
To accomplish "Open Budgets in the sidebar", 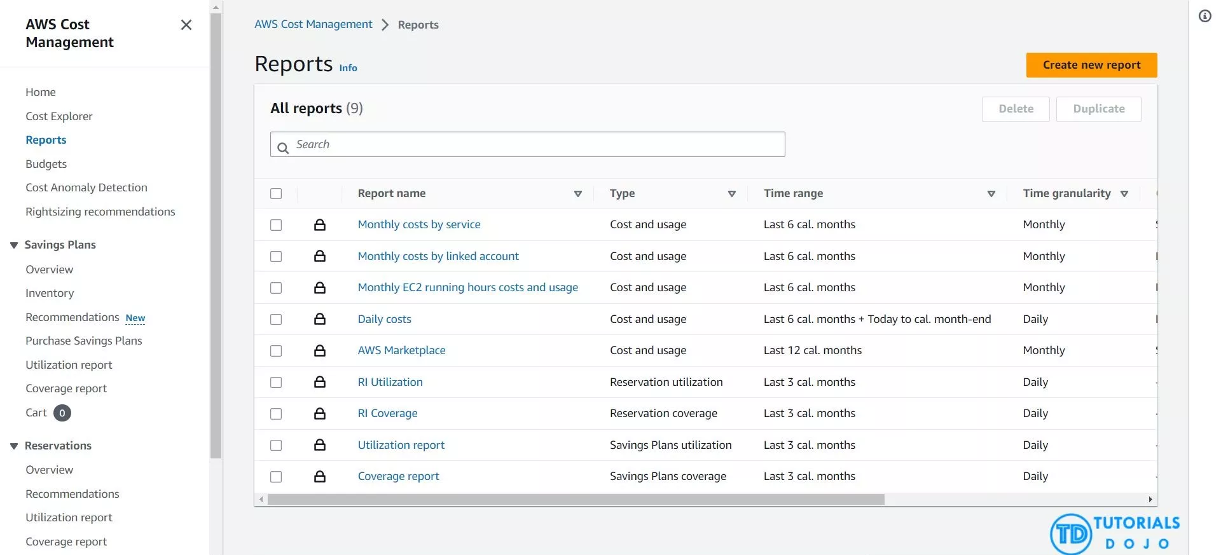I will pyautogui.click(x=46, y=164).
